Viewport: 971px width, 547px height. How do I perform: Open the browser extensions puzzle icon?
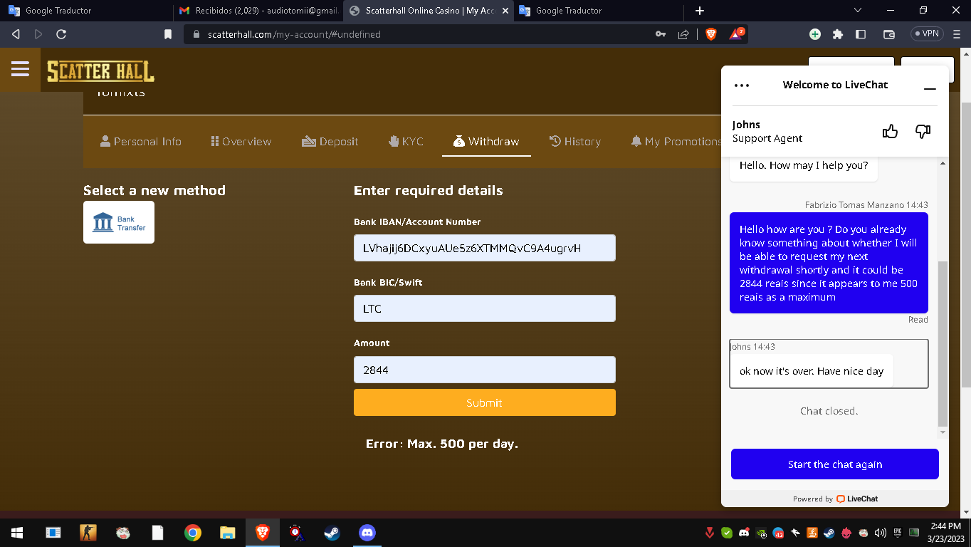838,34
